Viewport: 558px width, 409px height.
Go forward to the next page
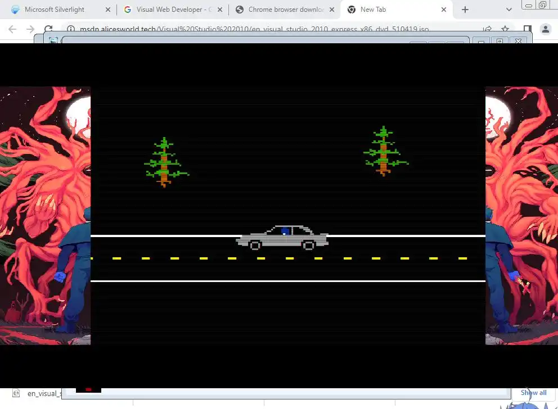coord(30,29)
